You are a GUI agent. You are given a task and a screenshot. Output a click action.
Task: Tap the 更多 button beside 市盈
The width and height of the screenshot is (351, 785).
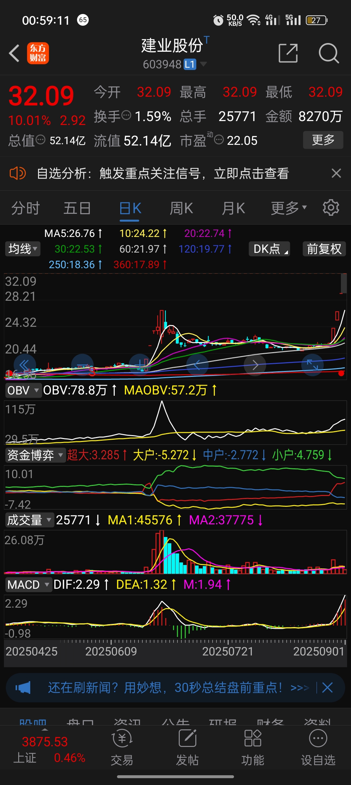coord(323,140)
